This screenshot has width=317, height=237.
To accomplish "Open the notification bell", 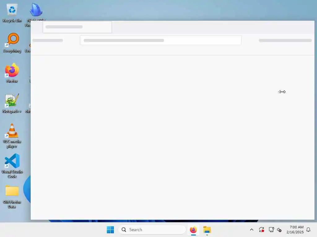I will pos(308,230).
